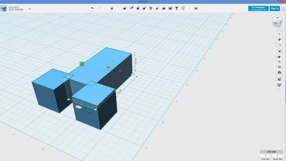Open the Pattern tool menu
This screenshot has width=286, height=161.
(151, 8)
